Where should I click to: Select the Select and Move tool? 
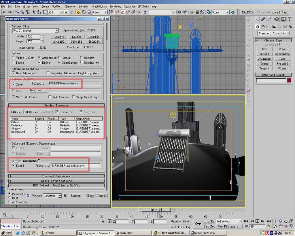78,12
